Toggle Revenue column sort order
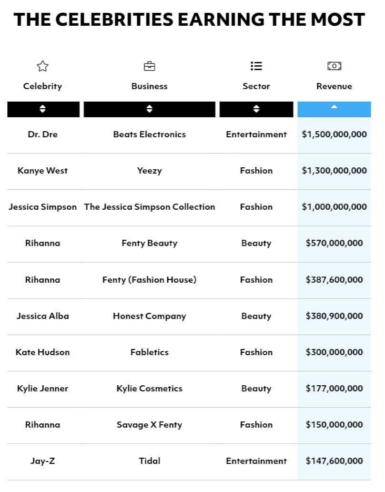The width and height of the screenshot is (385, 492). point(334,109)
